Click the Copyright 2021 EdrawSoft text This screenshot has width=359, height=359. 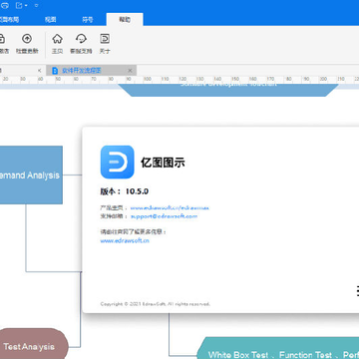tap(155, 304)
